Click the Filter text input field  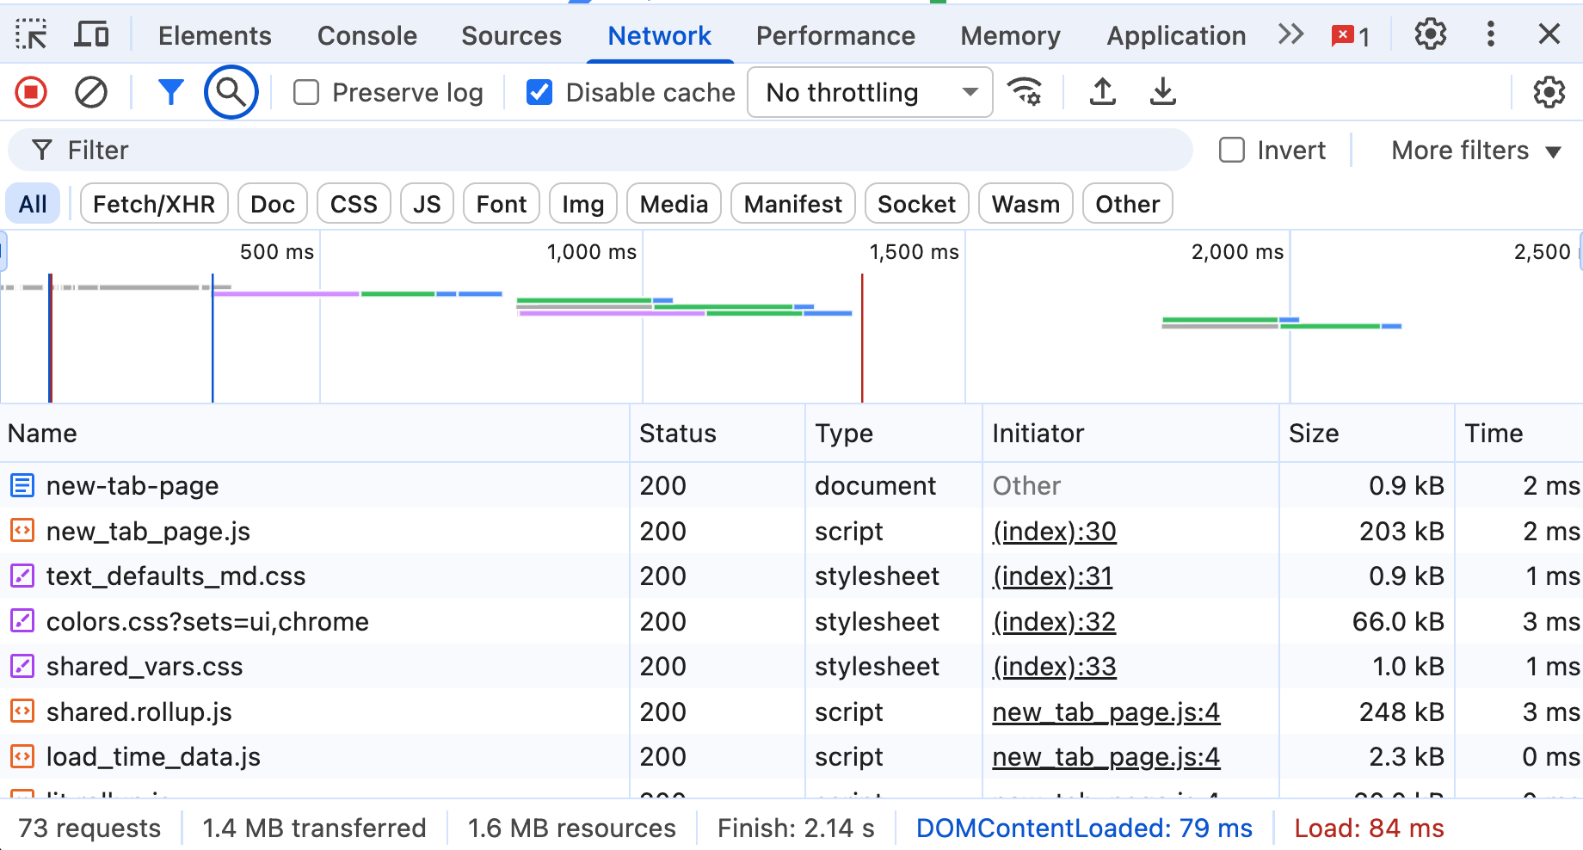point(602,151)
